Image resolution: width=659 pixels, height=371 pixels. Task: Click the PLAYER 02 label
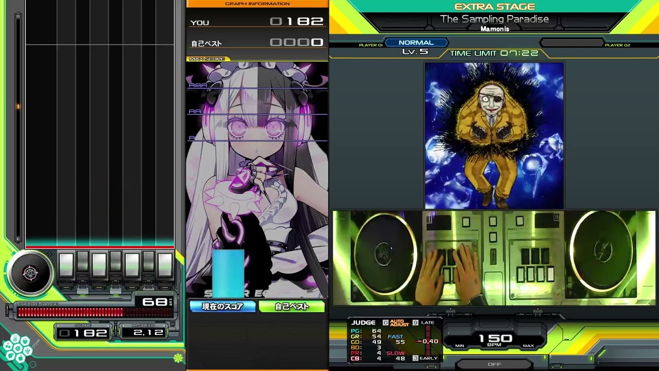pos(617,45)
